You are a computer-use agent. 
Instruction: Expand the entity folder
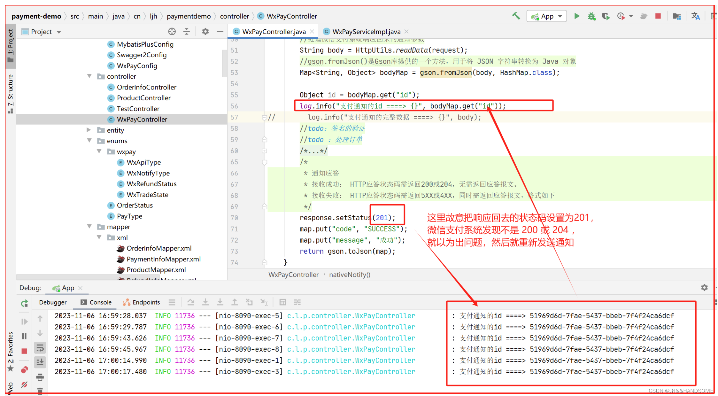[89, 130]
